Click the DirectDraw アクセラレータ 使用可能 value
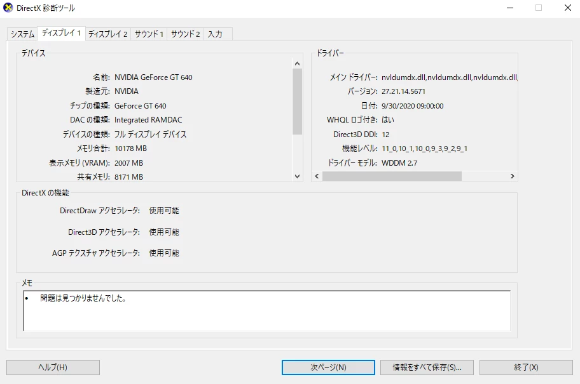 coord(164,211)
